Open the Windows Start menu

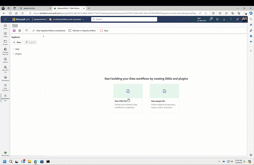(x=4, y=161)
